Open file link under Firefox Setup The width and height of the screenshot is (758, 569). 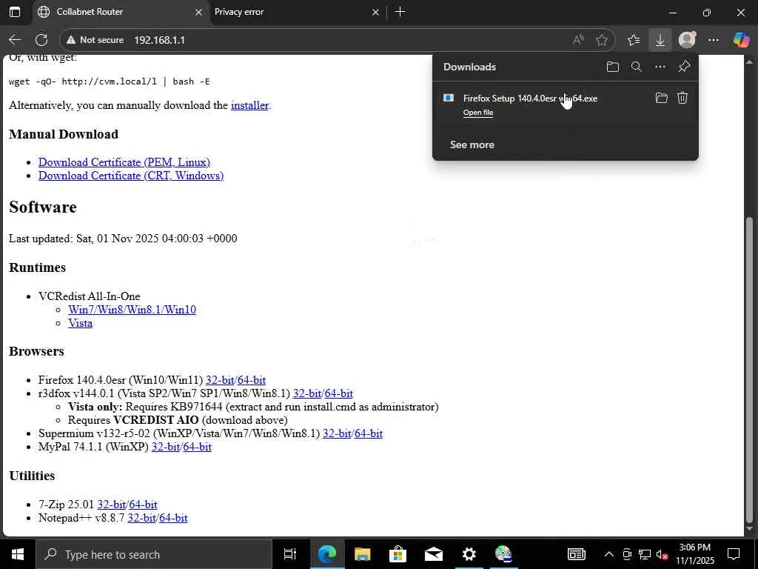(478, 113)
